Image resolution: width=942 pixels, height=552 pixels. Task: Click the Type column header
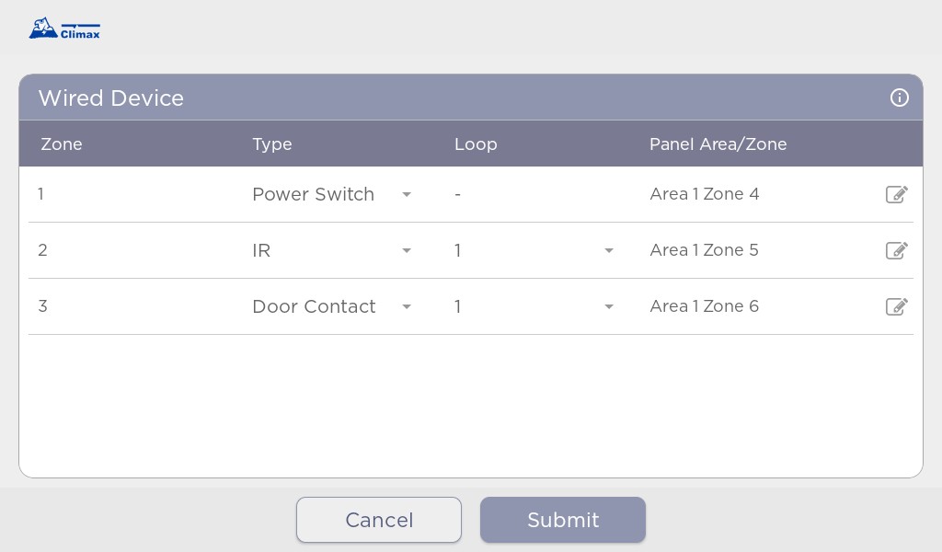click(x=272, y=144)
